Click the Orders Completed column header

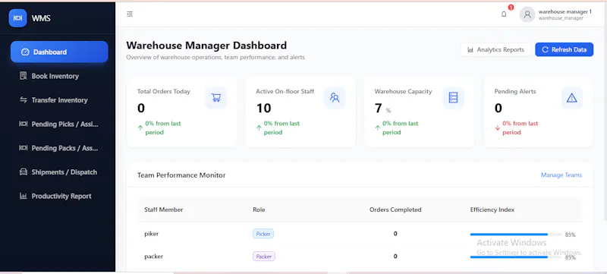pyautogui.click(x=395, y=209)
